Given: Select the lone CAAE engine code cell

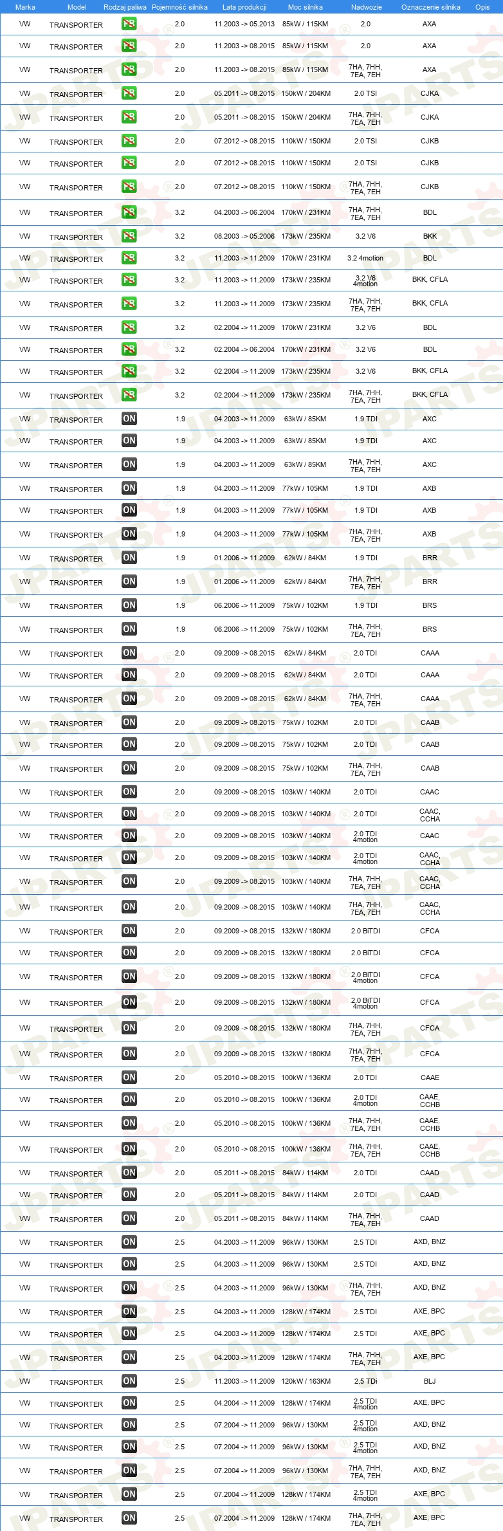Looking at the screenshot, I should pyautogui.click(x=430, y=1077).
